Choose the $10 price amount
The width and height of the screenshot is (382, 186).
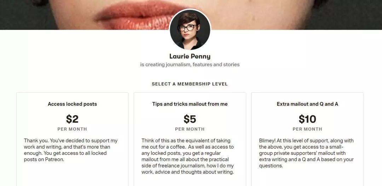click(307, 119)
